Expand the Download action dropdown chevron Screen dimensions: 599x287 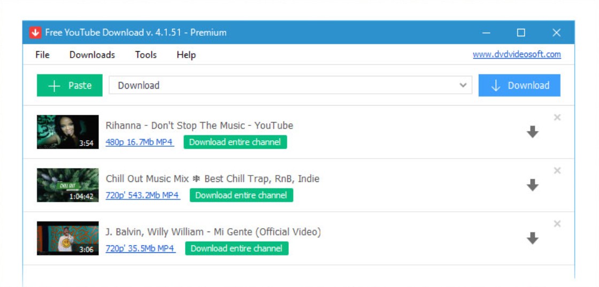(x=463, y=85)
